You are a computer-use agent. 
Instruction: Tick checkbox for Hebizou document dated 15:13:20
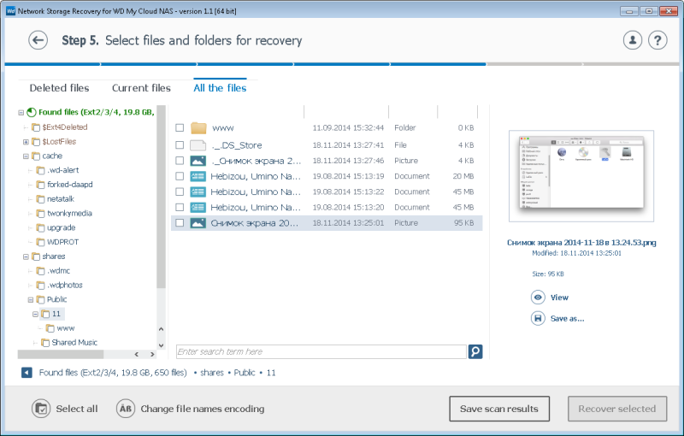pyautogui.click(x=180, y=207)
